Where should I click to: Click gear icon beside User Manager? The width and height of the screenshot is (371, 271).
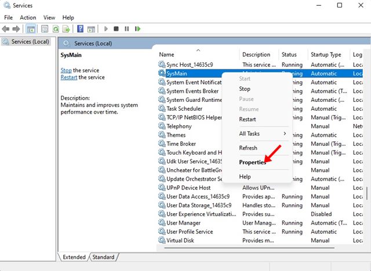pos(162,223)
